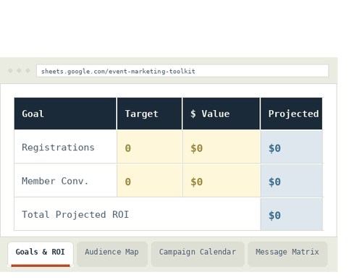Screen dimensions: 362x280
Task: Click the first browser window dot
Action: 10,71
